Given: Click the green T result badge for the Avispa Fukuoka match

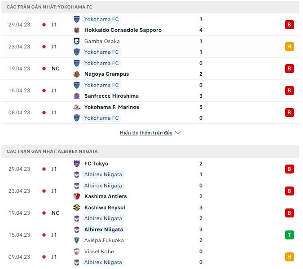Looking at the screenshot, I should tap(289, 235).
